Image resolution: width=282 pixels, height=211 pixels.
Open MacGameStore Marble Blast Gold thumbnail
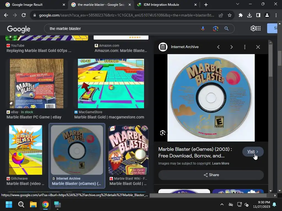click(x=111, y=84)
